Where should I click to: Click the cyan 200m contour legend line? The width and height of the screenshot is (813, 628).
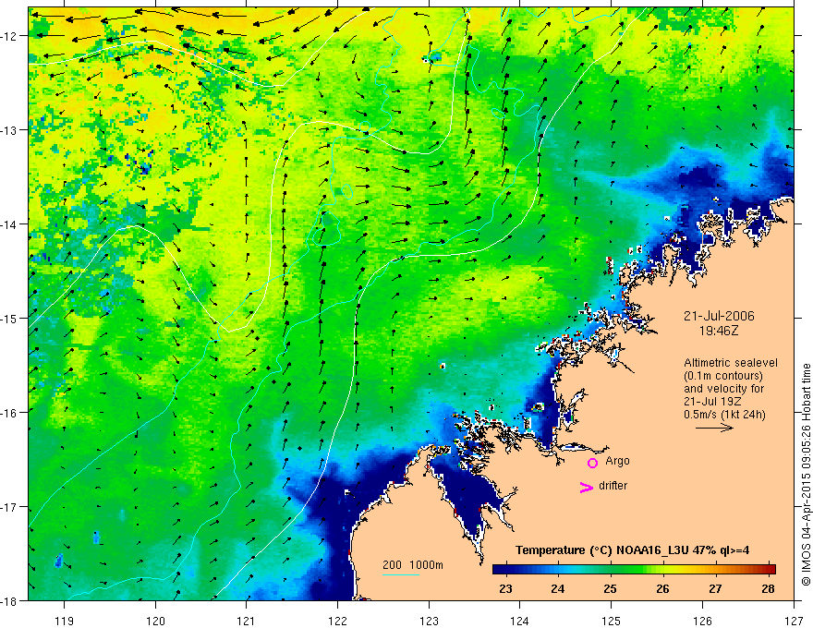tap(400, 574)
